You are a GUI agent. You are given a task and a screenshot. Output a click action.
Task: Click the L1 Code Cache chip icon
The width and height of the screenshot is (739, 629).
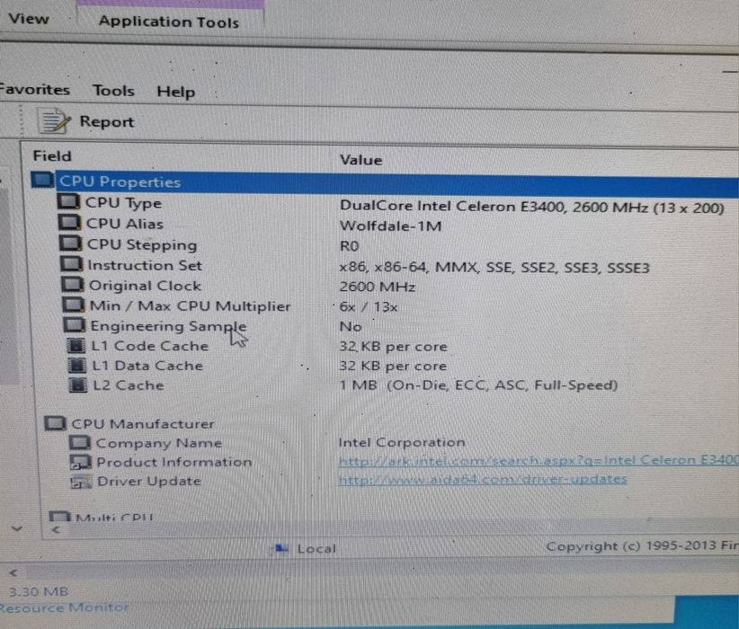click(76, 345)
